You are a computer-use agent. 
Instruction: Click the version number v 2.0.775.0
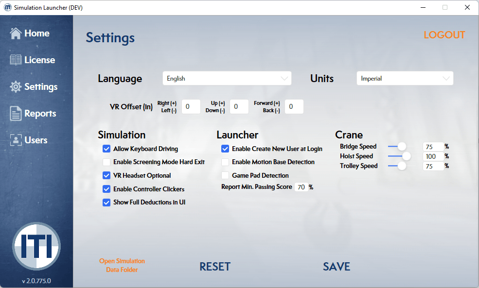pos(36,281)
